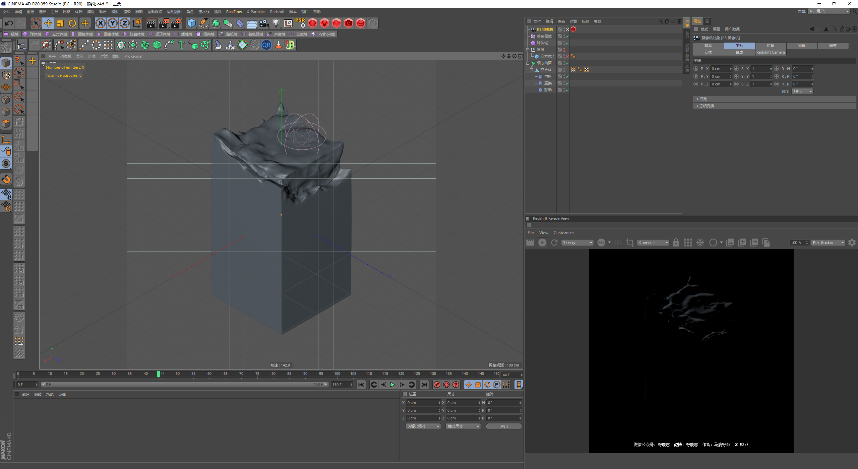
Task: Click the MoGraph text T icon
Action: (181, 45)
